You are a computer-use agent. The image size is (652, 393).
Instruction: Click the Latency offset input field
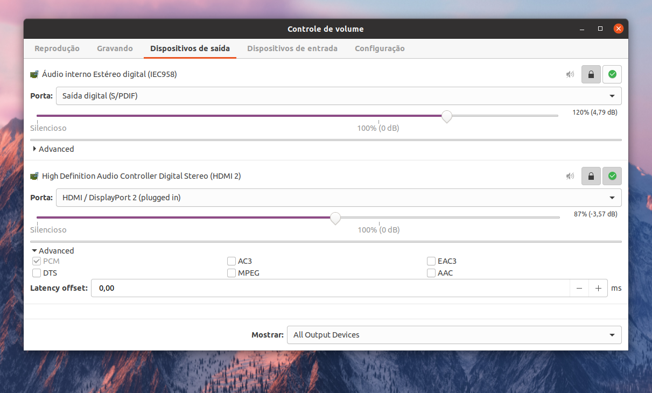click(x=330, y=288)
